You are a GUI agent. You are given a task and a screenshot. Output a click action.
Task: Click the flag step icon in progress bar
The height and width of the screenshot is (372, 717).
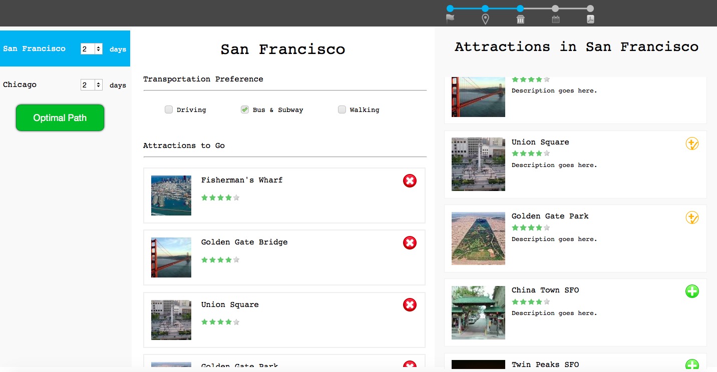[450, 19]
